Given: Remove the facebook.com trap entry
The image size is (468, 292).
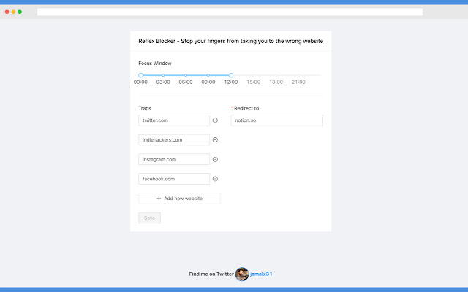Looking at the screenshot, I should [x=215, y=179].
